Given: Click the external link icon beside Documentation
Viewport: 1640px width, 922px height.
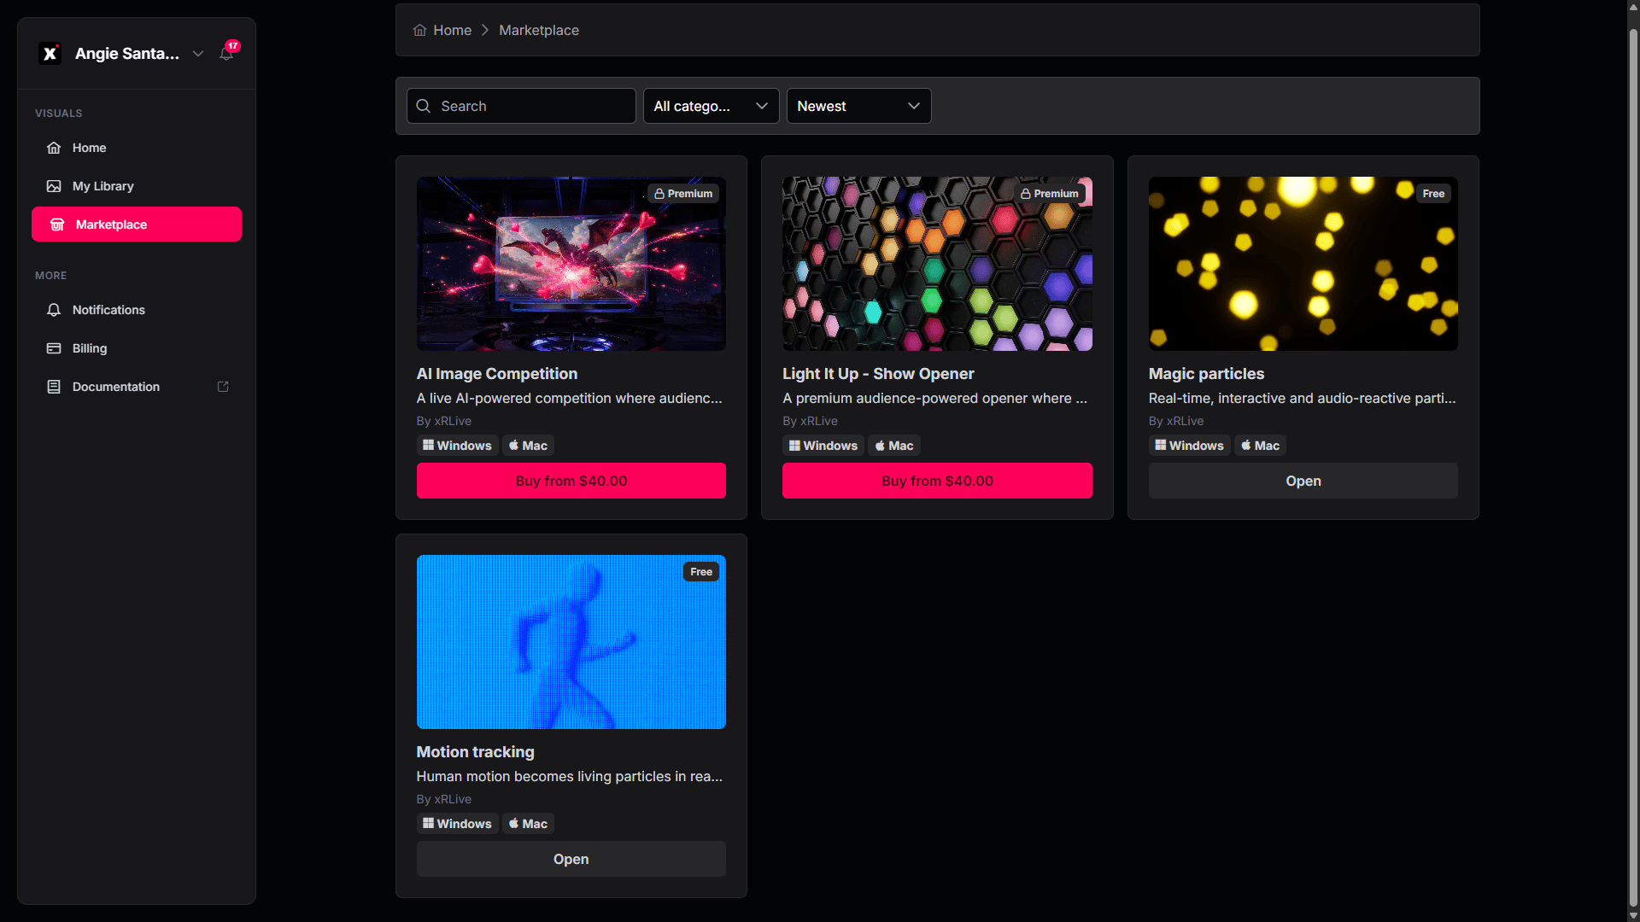Looking at the screenshot, I should [x=223, y=387].
